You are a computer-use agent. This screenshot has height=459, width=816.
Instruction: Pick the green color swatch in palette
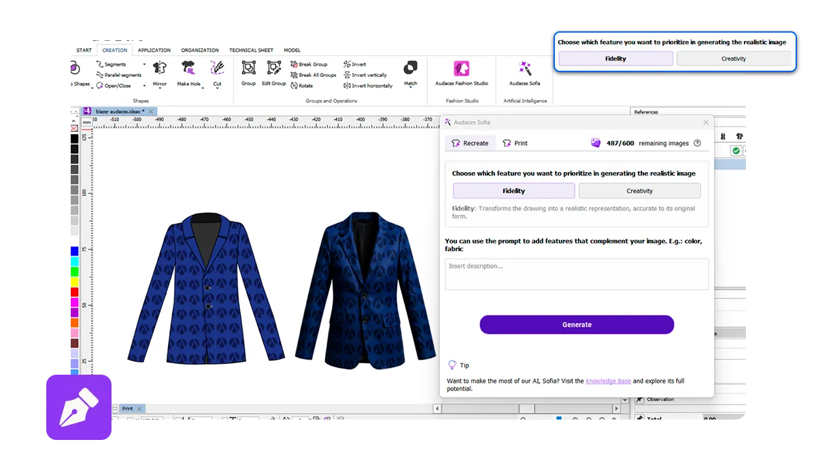point(75,272)
